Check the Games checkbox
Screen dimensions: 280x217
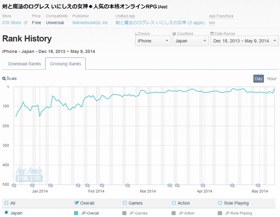[125, 203]
